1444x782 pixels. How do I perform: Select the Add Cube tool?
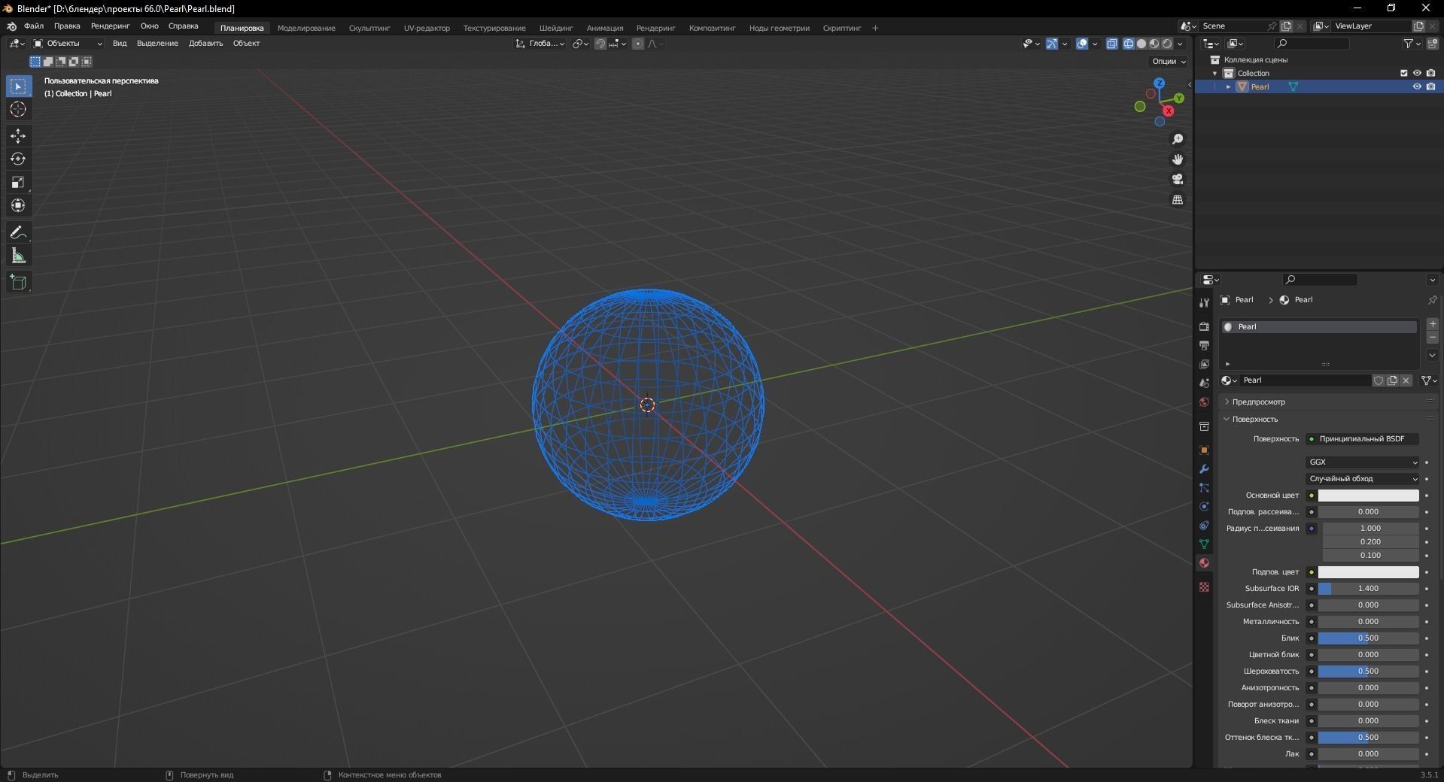(x=18, y=283)
